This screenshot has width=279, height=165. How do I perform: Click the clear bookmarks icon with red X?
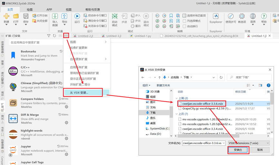click(178, 16)
